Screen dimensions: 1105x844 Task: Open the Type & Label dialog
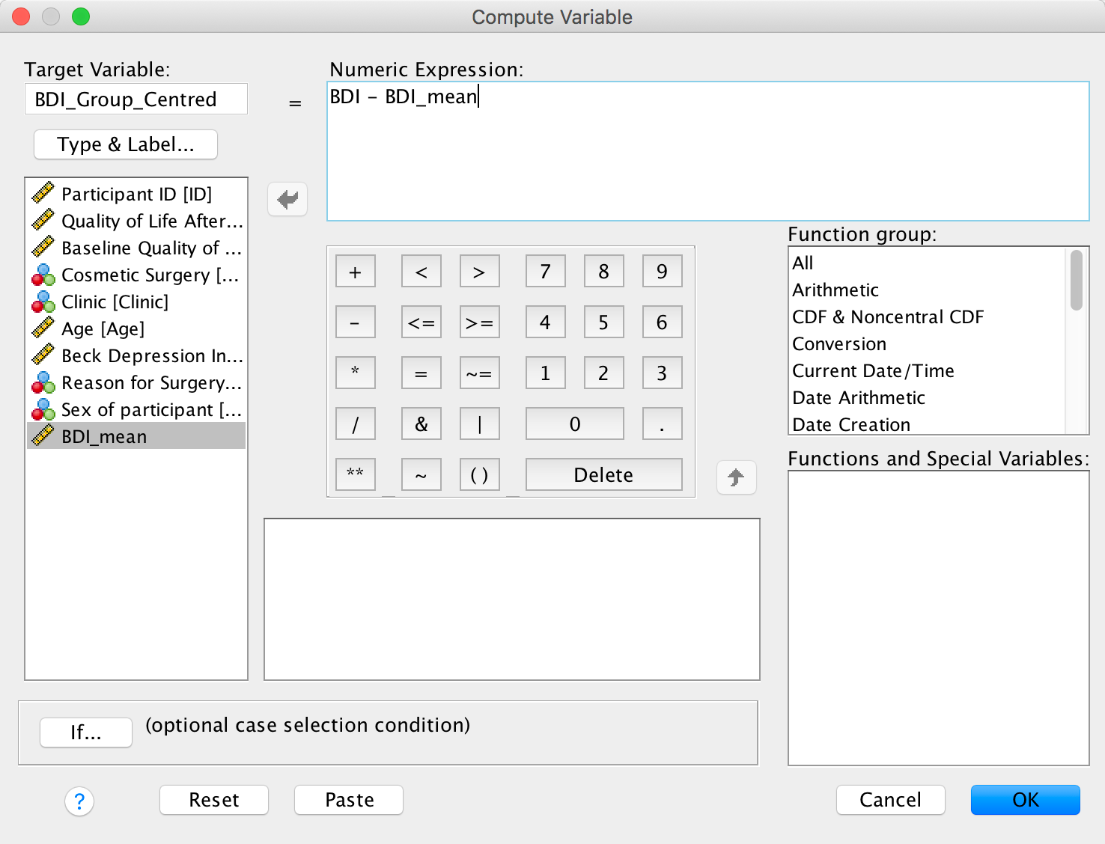tap(126, 144)
